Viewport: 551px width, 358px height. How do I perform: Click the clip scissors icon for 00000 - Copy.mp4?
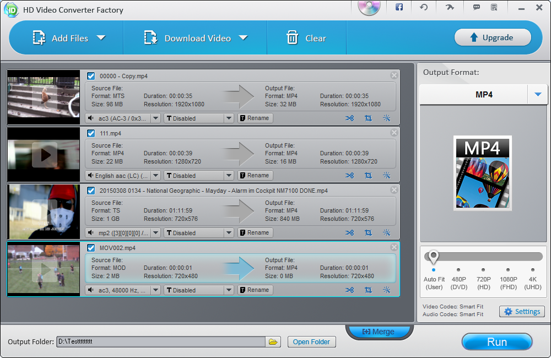pos(350,118)
